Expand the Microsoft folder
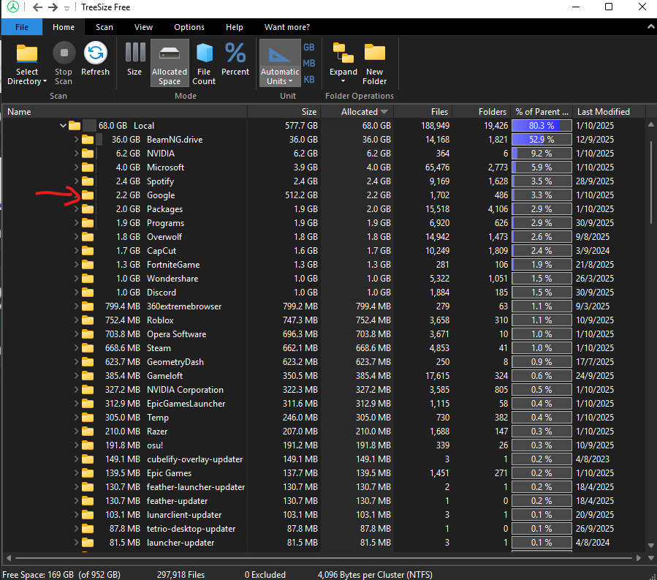Viewport: 657px width, 580px height. (76, 167)
